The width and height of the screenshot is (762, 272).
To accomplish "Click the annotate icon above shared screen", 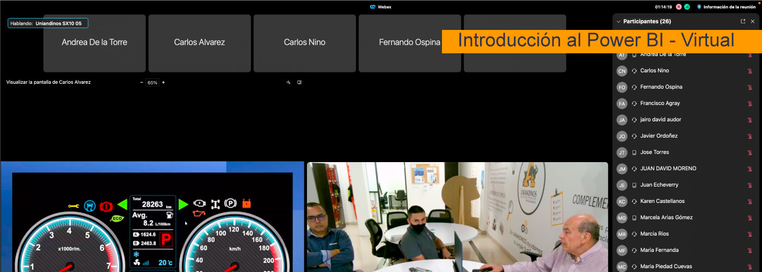I will pyautogui.click(x=288, y=83).
